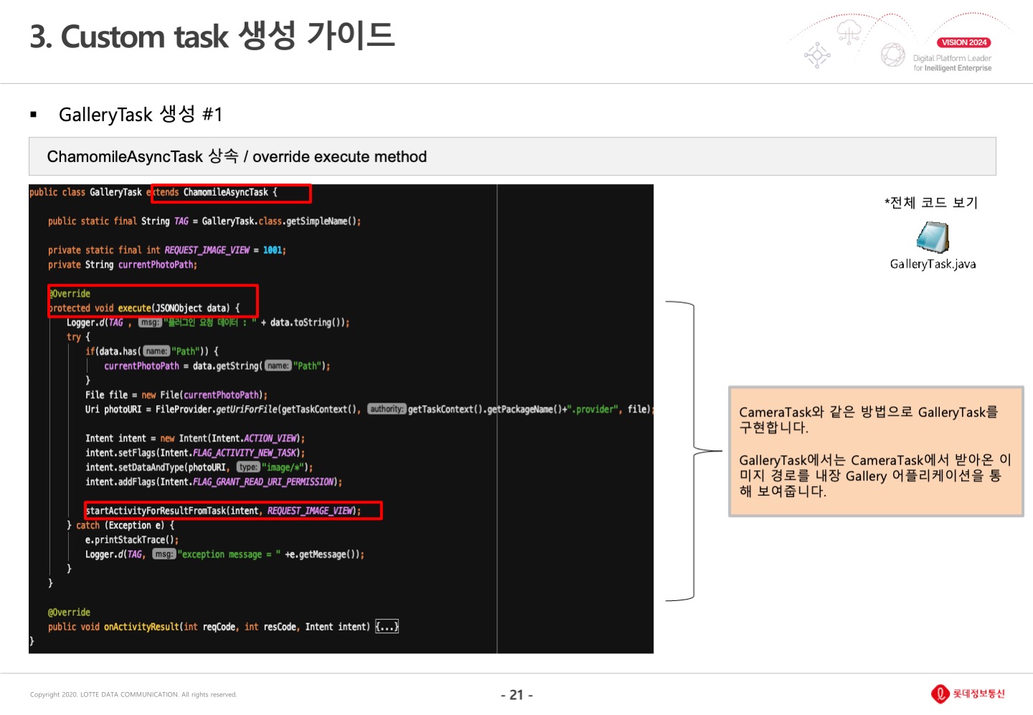
Task: Click 'private String currentPhotoPath;' line
Action: (x=123, y=265)
